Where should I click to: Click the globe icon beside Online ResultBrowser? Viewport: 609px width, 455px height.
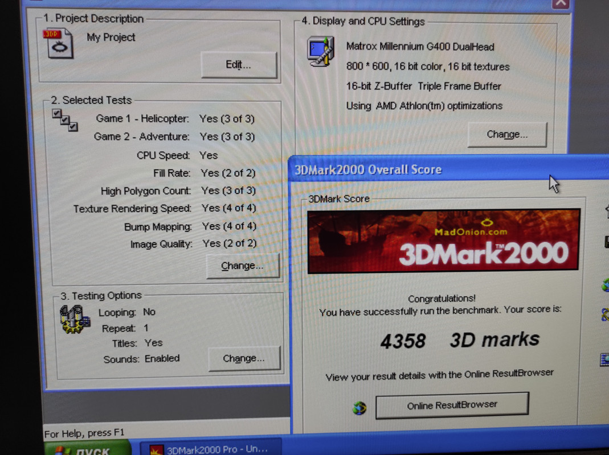pos(359,408)
